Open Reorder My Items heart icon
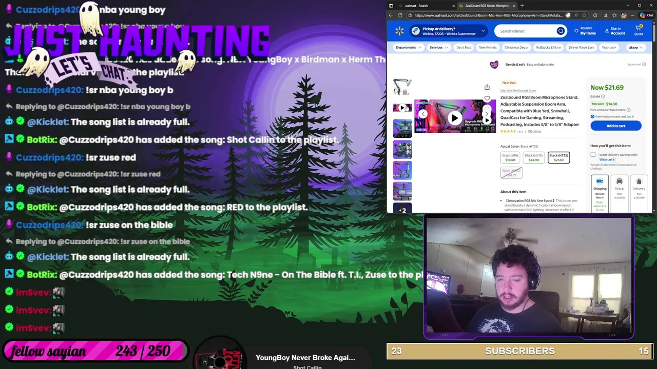The width and height of the screenshot is (657, 369). coord(576,31)
